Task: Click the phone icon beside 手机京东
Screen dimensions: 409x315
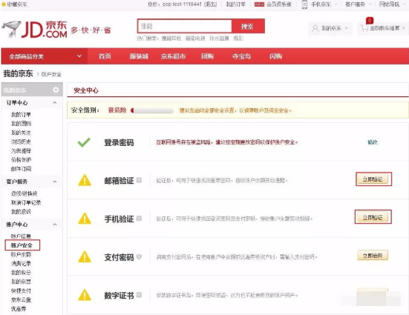Action: coord(304,4)
